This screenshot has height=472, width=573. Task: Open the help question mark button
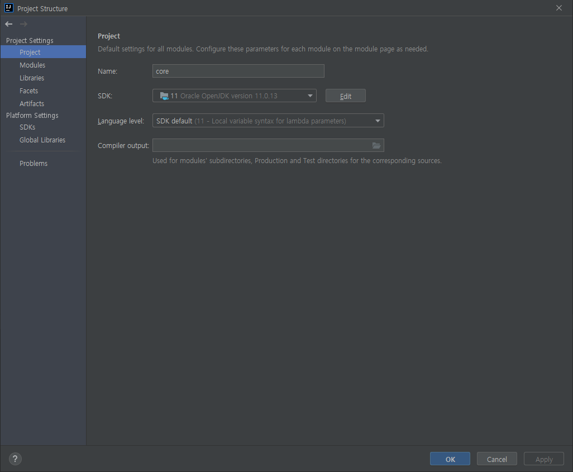15,459
